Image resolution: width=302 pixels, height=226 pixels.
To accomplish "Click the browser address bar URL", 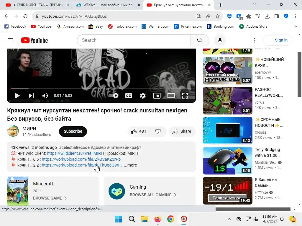I will tap(74, 16).
